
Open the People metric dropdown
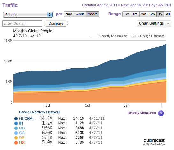tap(28, 15)
